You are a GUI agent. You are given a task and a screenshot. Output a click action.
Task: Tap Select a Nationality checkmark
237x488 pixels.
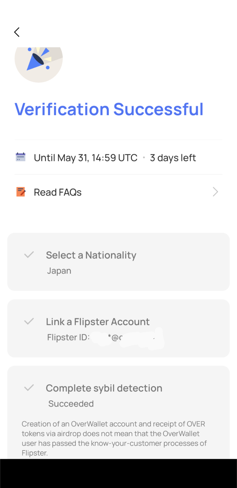[x=29, y=255]
